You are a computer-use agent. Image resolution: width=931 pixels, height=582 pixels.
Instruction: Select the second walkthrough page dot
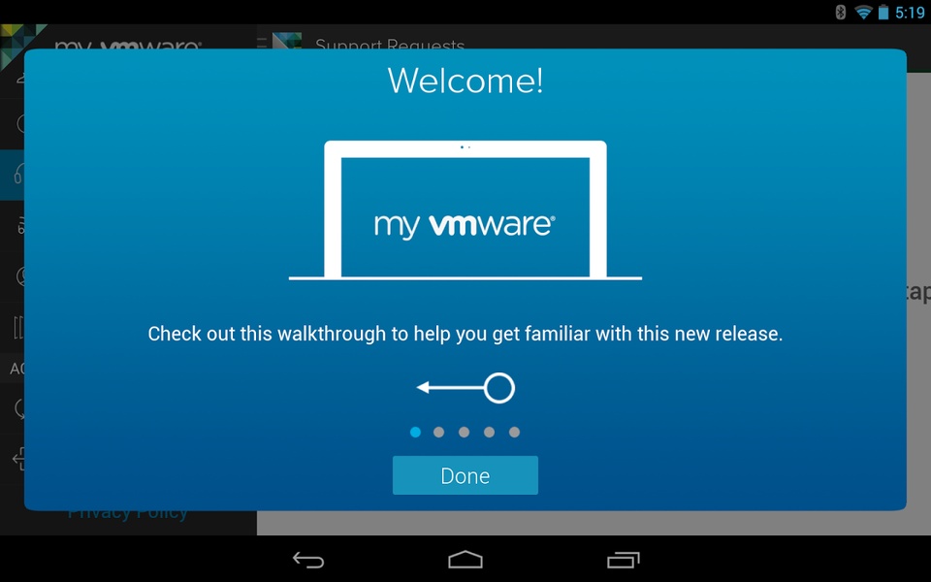click(438, 432)
